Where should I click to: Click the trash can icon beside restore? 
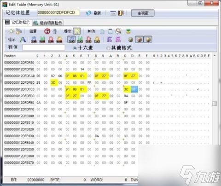pyautogui.click(x=54, y=31)
